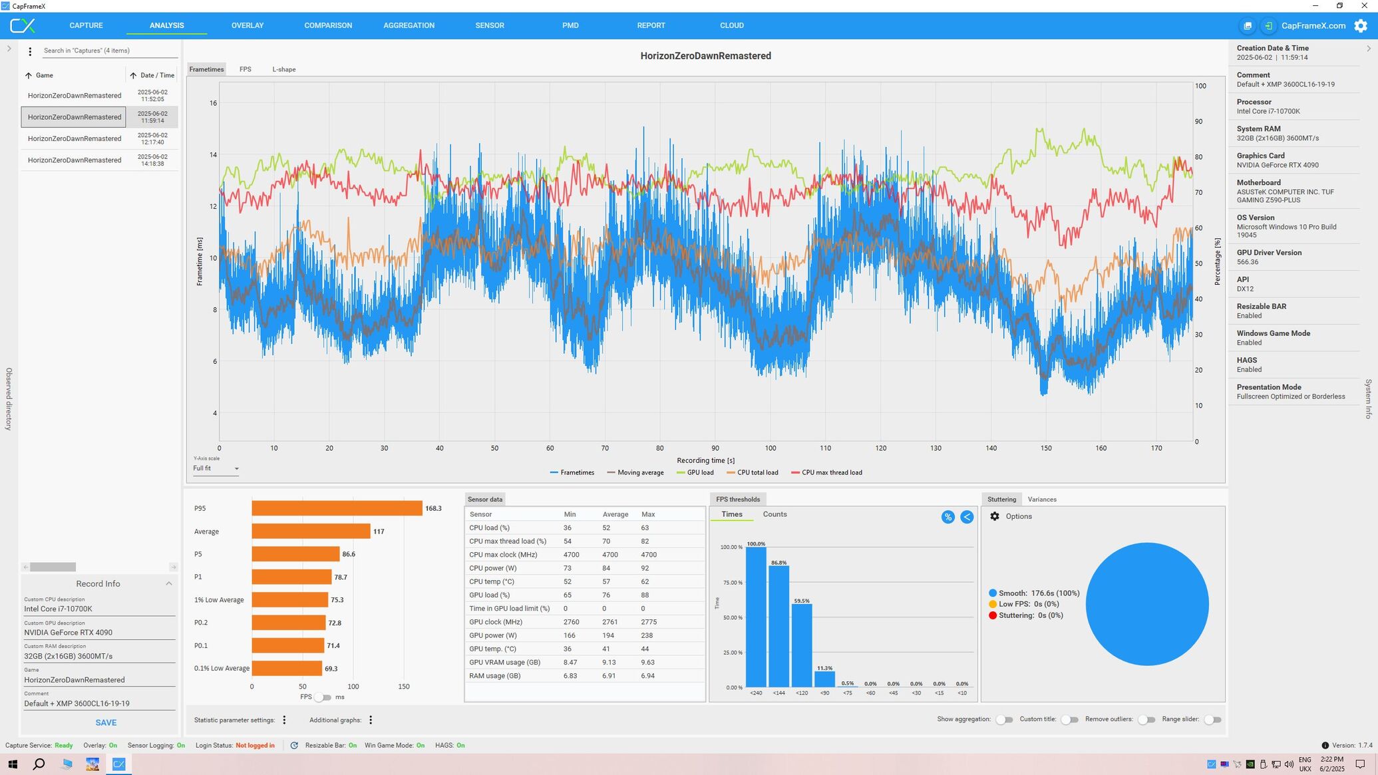Enable the Remove outliers switch
Screen dimensions: 1378x775
click(1146, 720)
